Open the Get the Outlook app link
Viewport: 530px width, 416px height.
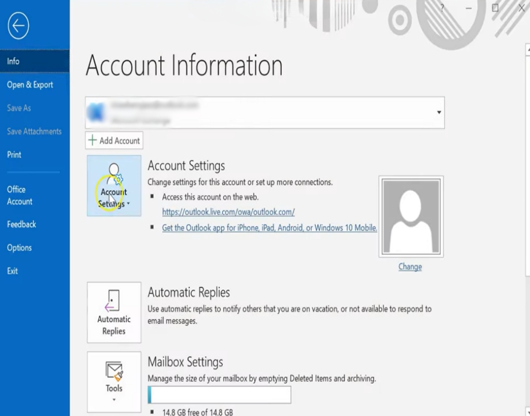coord(270,227)
